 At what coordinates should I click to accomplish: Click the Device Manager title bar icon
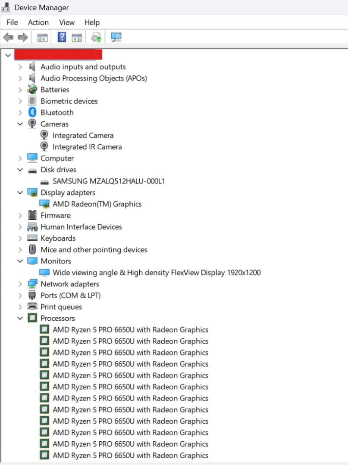[x=5, y=7]
